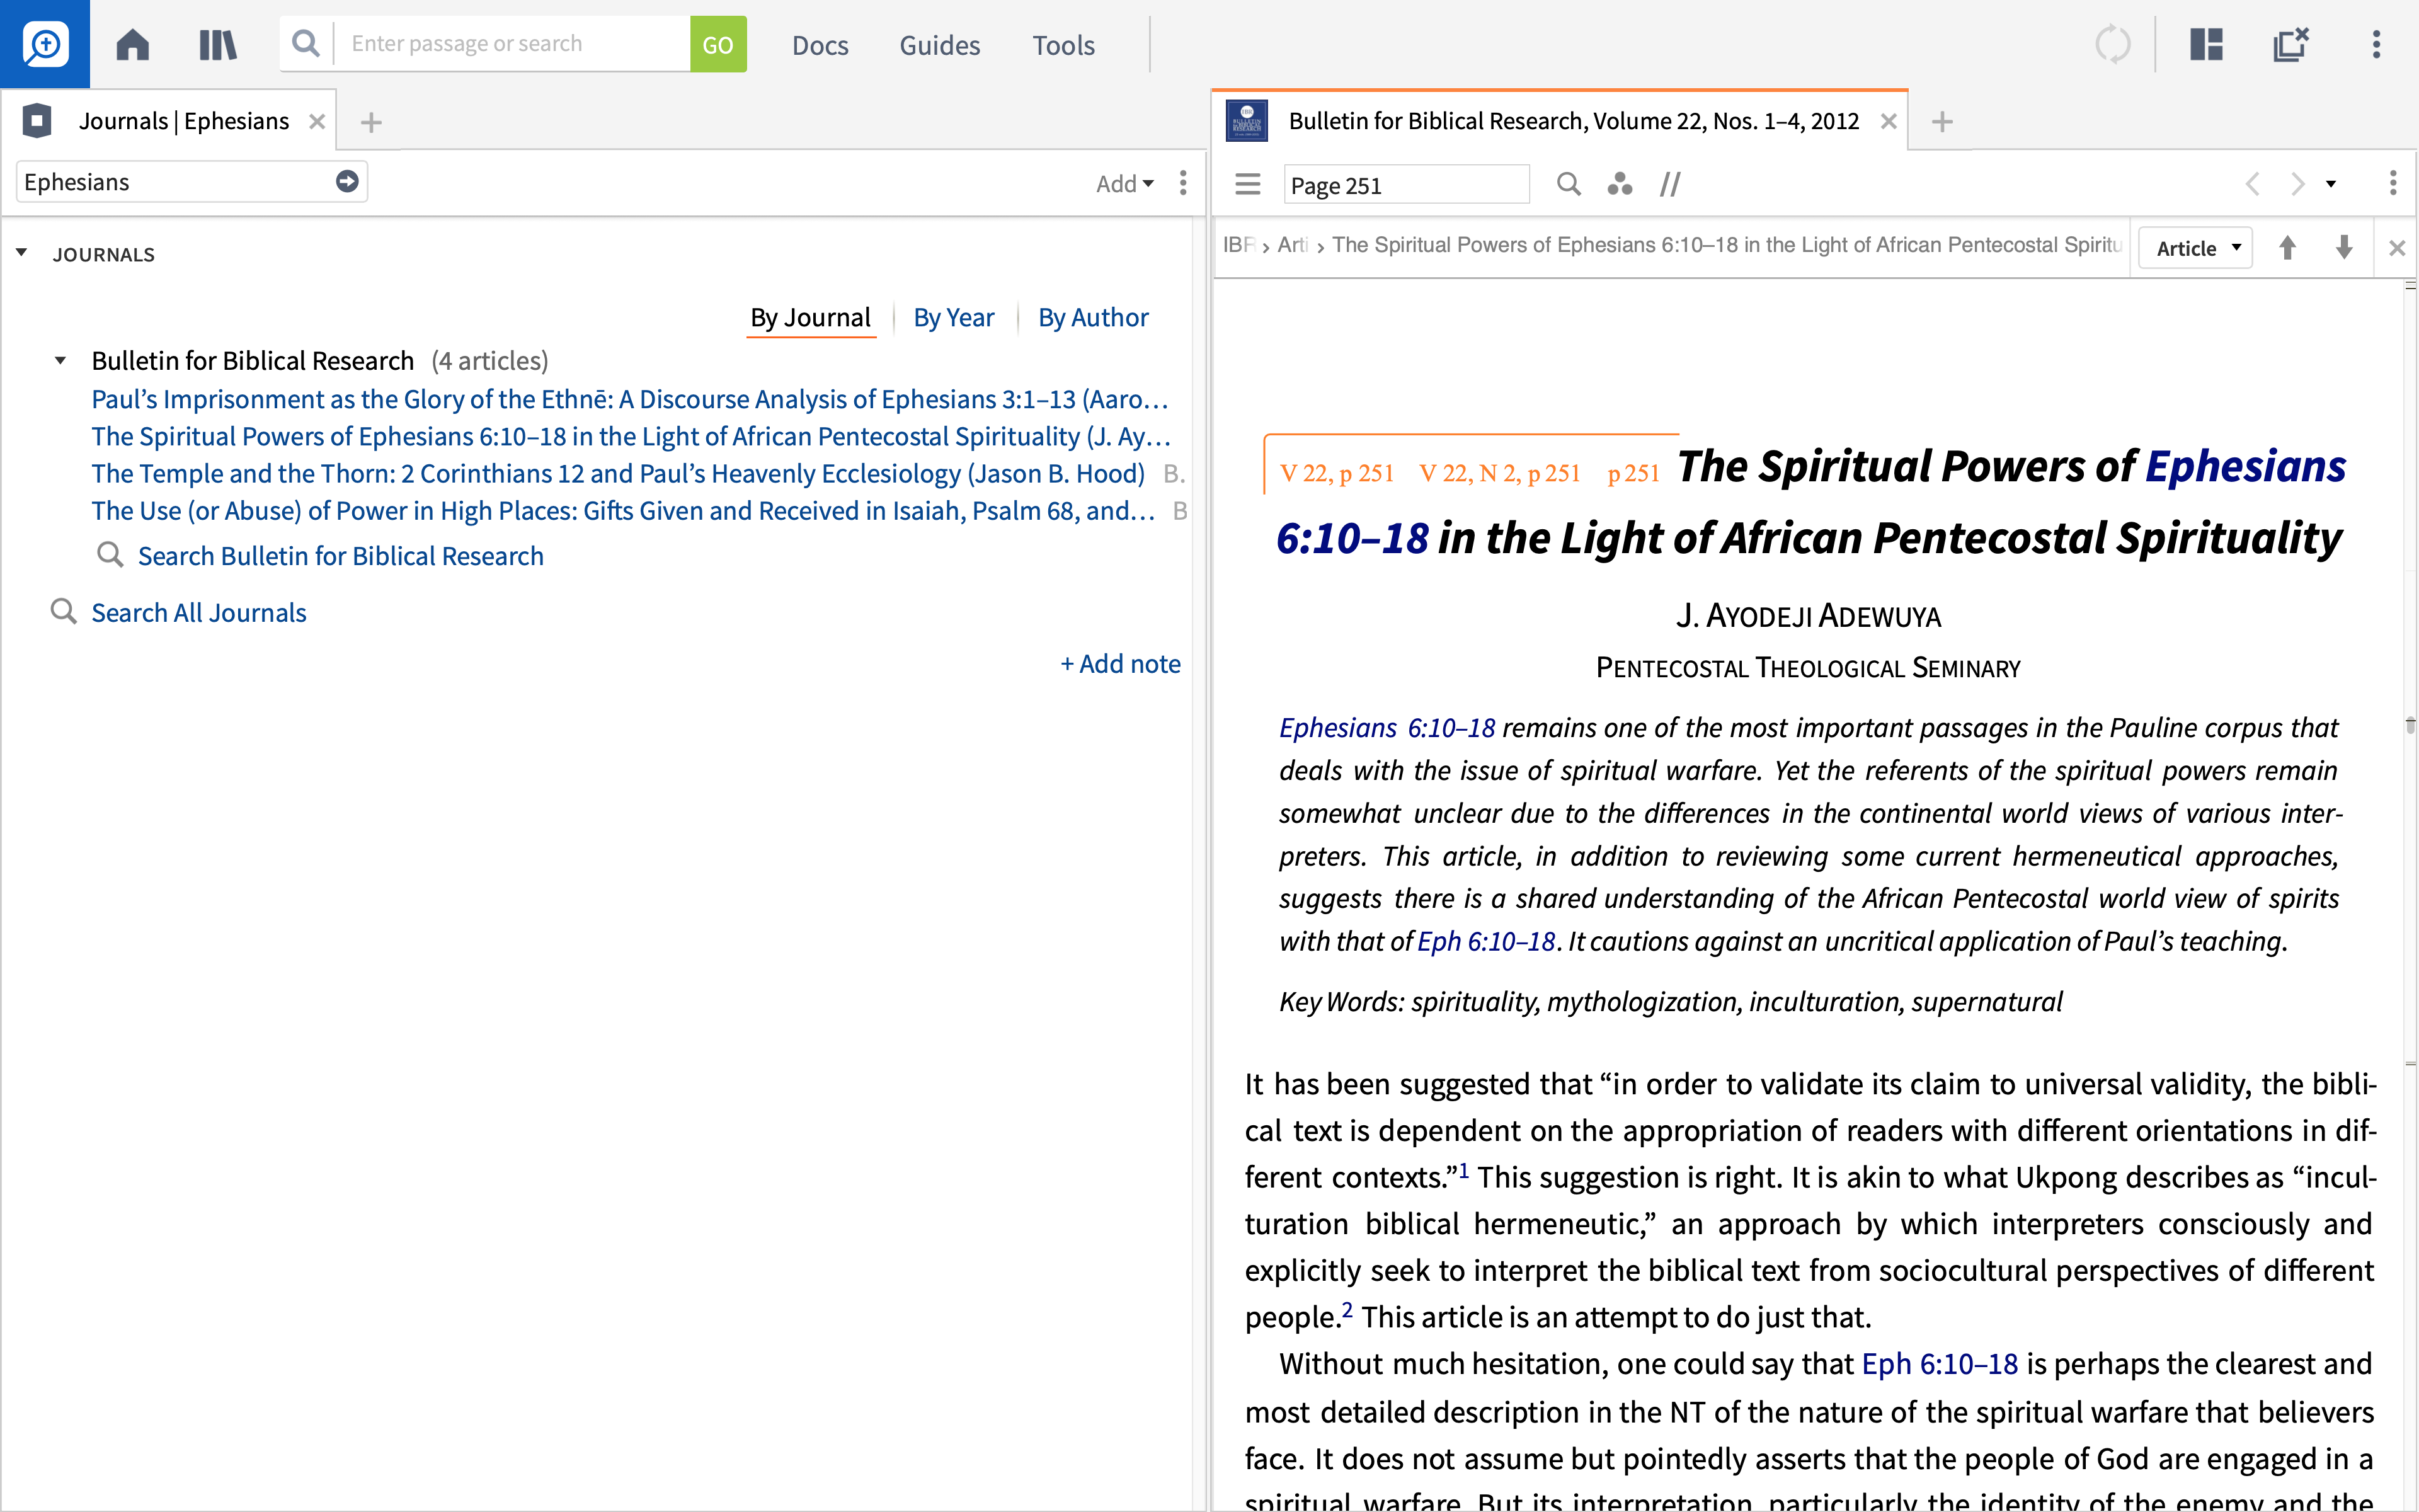Open The Temple and the Thorn article

click(618, 473)
